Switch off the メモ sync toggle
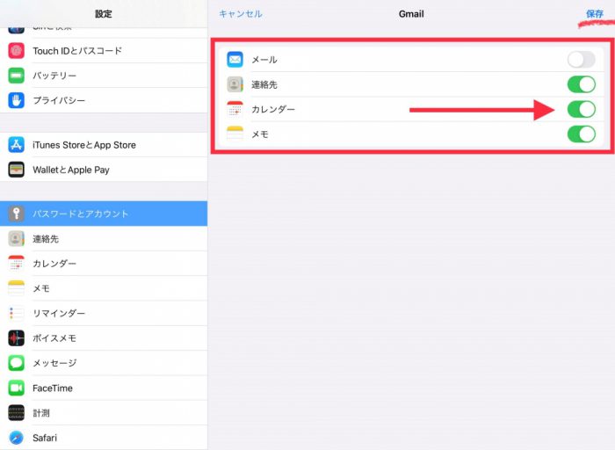 pos(582,134)
